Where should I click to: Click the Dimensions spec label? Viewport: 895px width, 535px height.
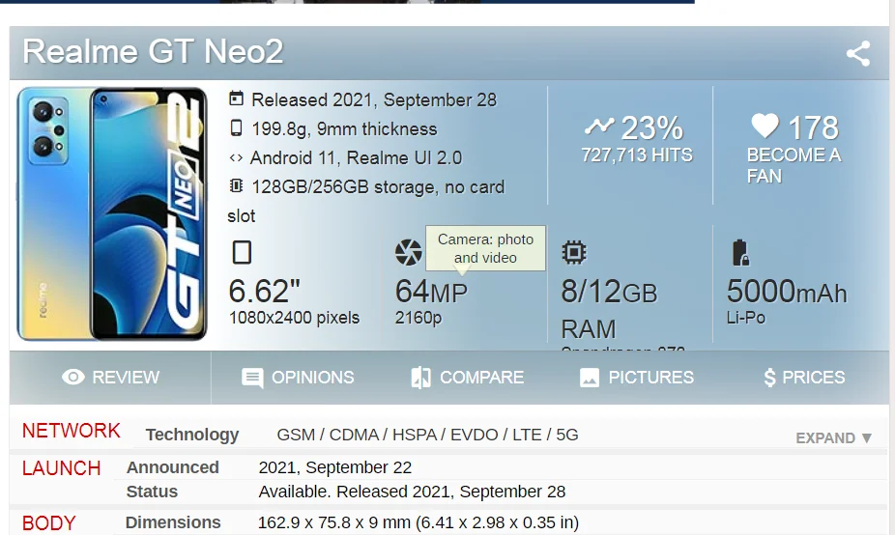pyautogui.click(x=173, y=522)
